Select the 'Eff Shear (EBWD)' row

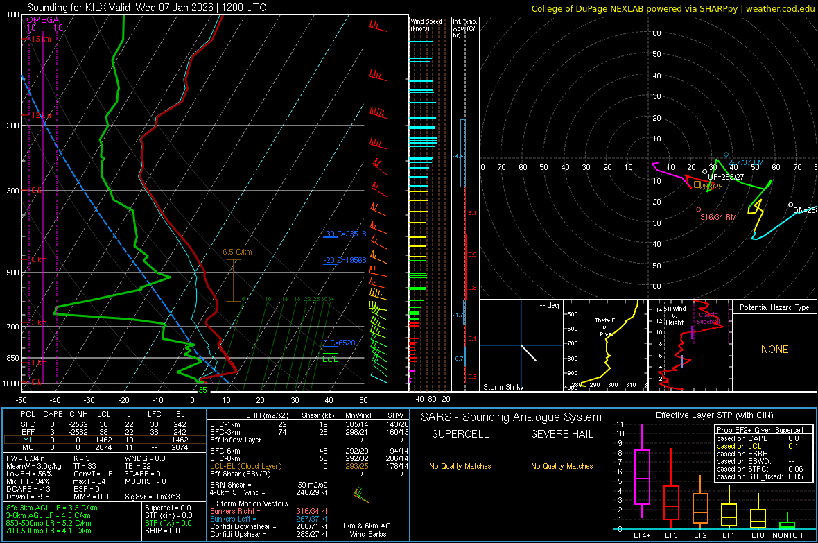pyautogui.click(x=309, y=474)
